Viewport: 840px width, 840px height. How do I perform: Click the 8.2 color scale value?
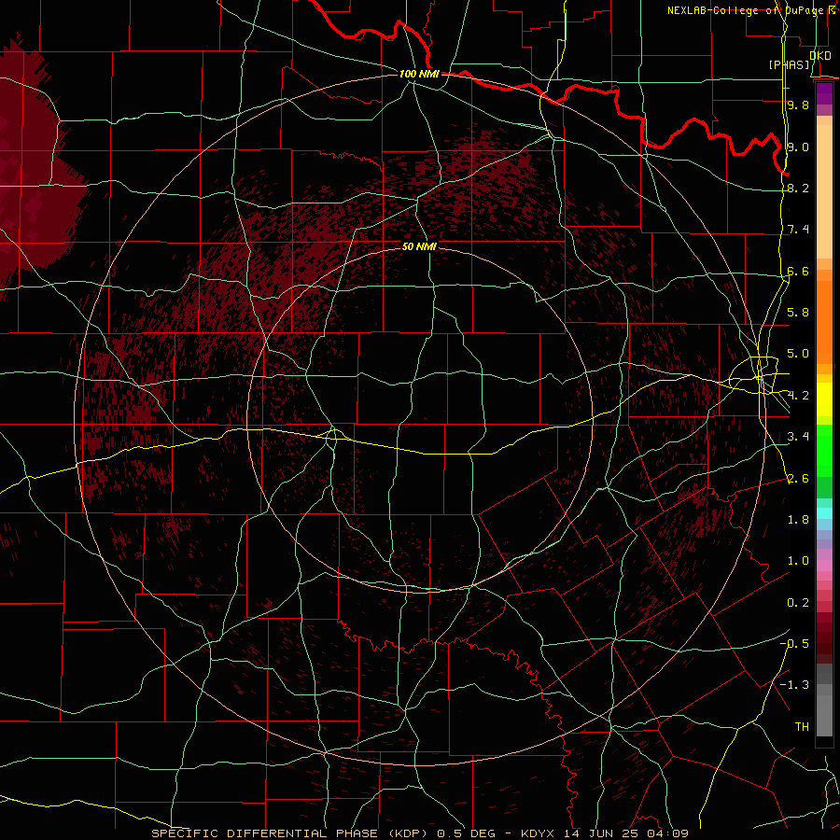tap(798, 188)
